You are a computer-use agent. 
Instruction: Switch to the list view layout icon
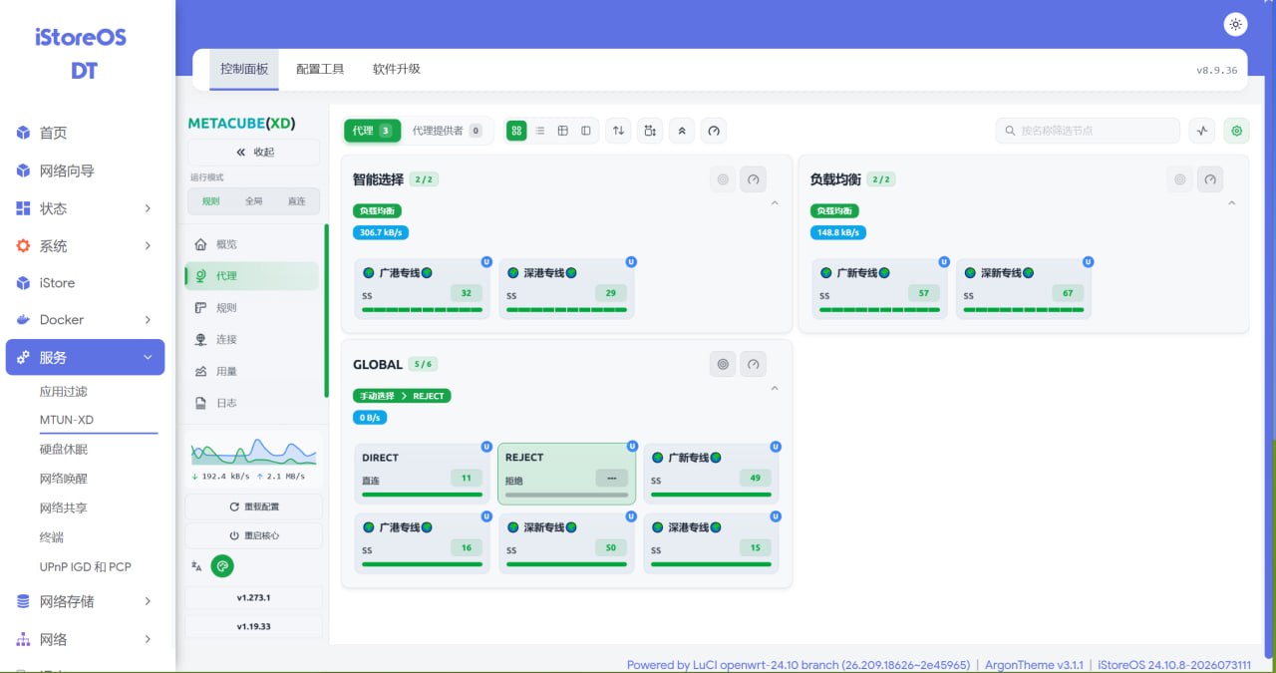pyautogui.click(x=539, y=131)
